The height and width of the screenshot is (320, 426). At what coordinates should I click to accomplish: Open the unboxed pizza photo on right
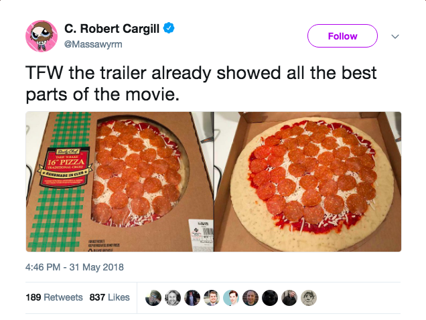pos(307,181)
